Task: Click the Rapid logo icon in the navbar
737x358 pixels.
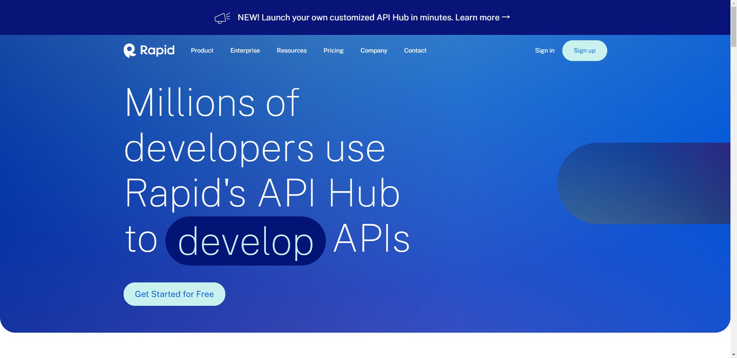Action: pyautogui.click(x=129, y=50)
